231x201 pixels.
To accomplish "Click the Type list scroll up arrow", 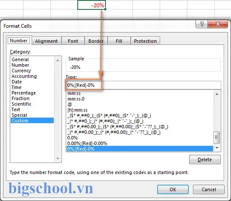I will coord(217,94).
